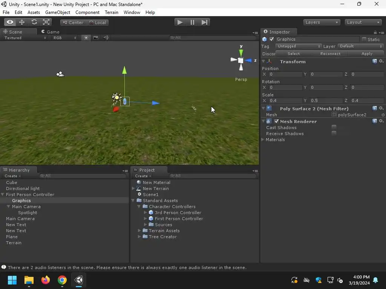Click the Scene view search field
The height and width of the screenshot is (289, 386).
pos(213,37)
